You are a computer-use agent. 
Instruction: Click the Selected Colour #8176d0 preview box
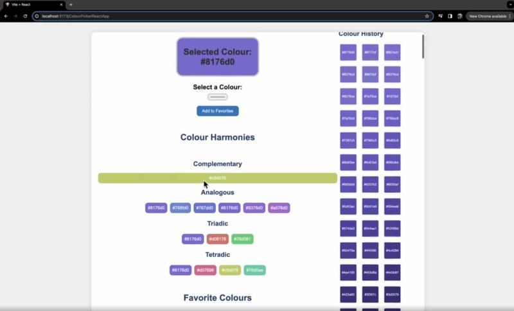[x=218, y=57]
